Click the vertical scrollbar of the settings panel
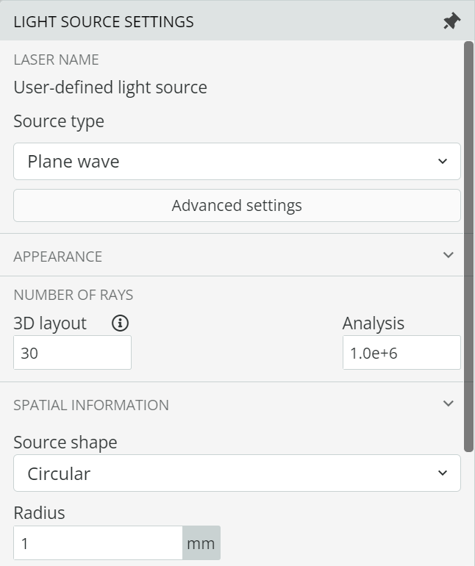 (468, 246)
